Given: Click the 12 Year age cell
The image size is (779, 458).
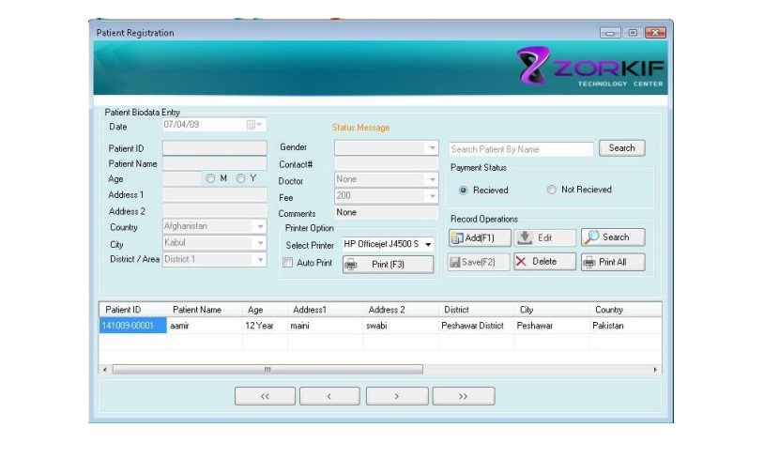Looking at the screenshot, I should click(x=265, y=326).
